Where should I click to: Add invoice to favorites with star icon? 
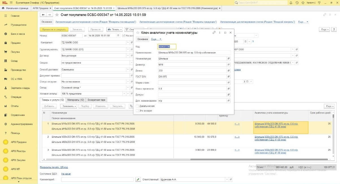tap(57, 15)
